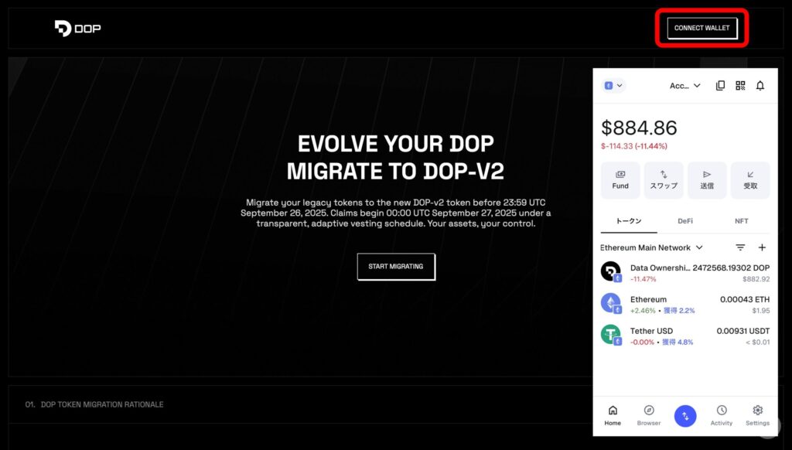The image size is (792, 450).
Task: Open the wallet network selector dropdown
Action: pyautogui.click(x=613, y=85)
